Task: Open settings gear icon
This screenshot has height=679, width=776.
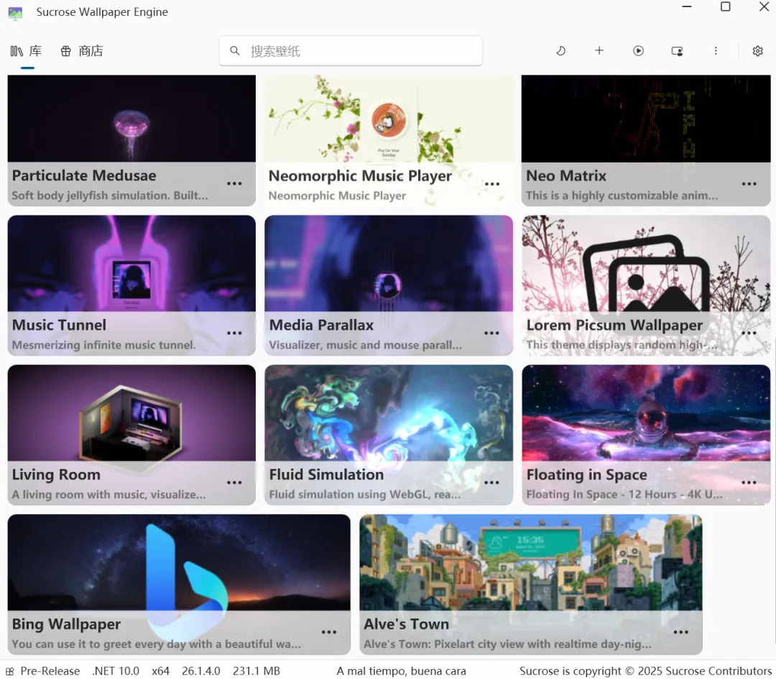Action: tap(757, 51)
